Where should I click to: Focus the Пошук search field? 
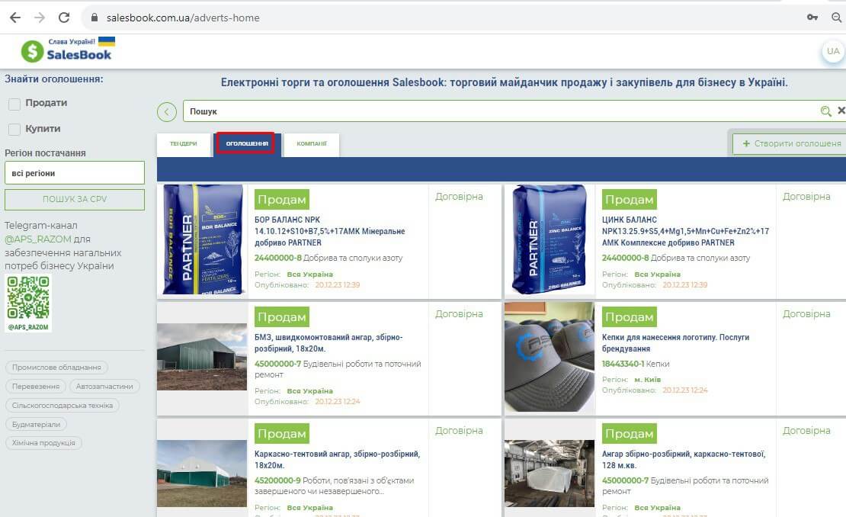pos(502,111)
